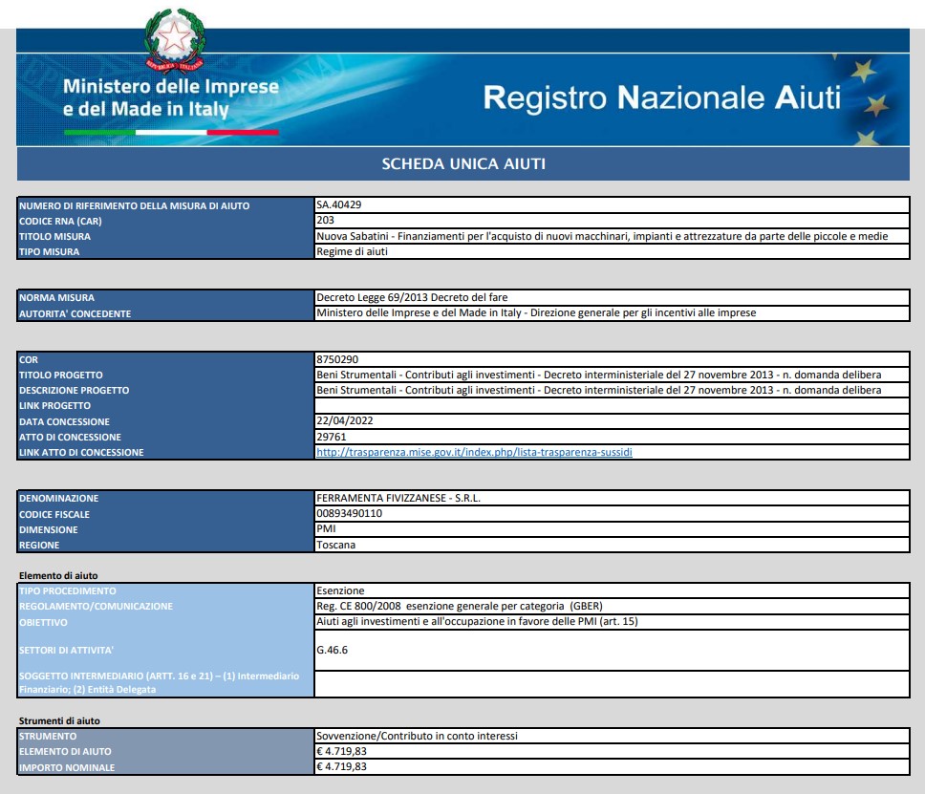Select the procedure type "Esenzione"
The width and height of the screenshot is (925, 794).
click(340, 590)
